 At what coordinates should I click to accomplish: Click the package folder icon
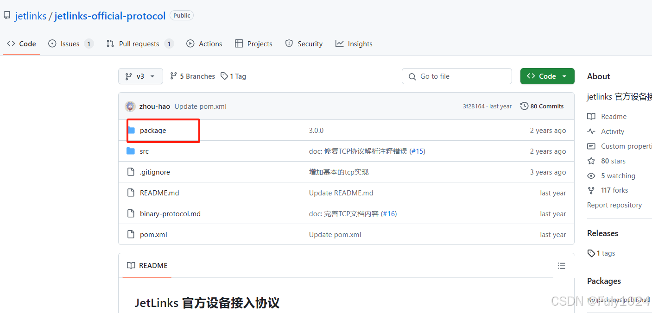pos(131,131)
